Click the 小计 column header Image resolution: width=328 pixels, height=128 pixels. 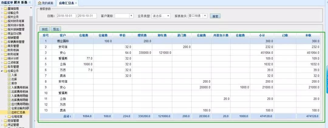[x=262, y=35]
